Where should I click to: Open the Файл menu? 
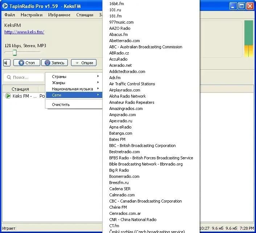tap(10, 15)
